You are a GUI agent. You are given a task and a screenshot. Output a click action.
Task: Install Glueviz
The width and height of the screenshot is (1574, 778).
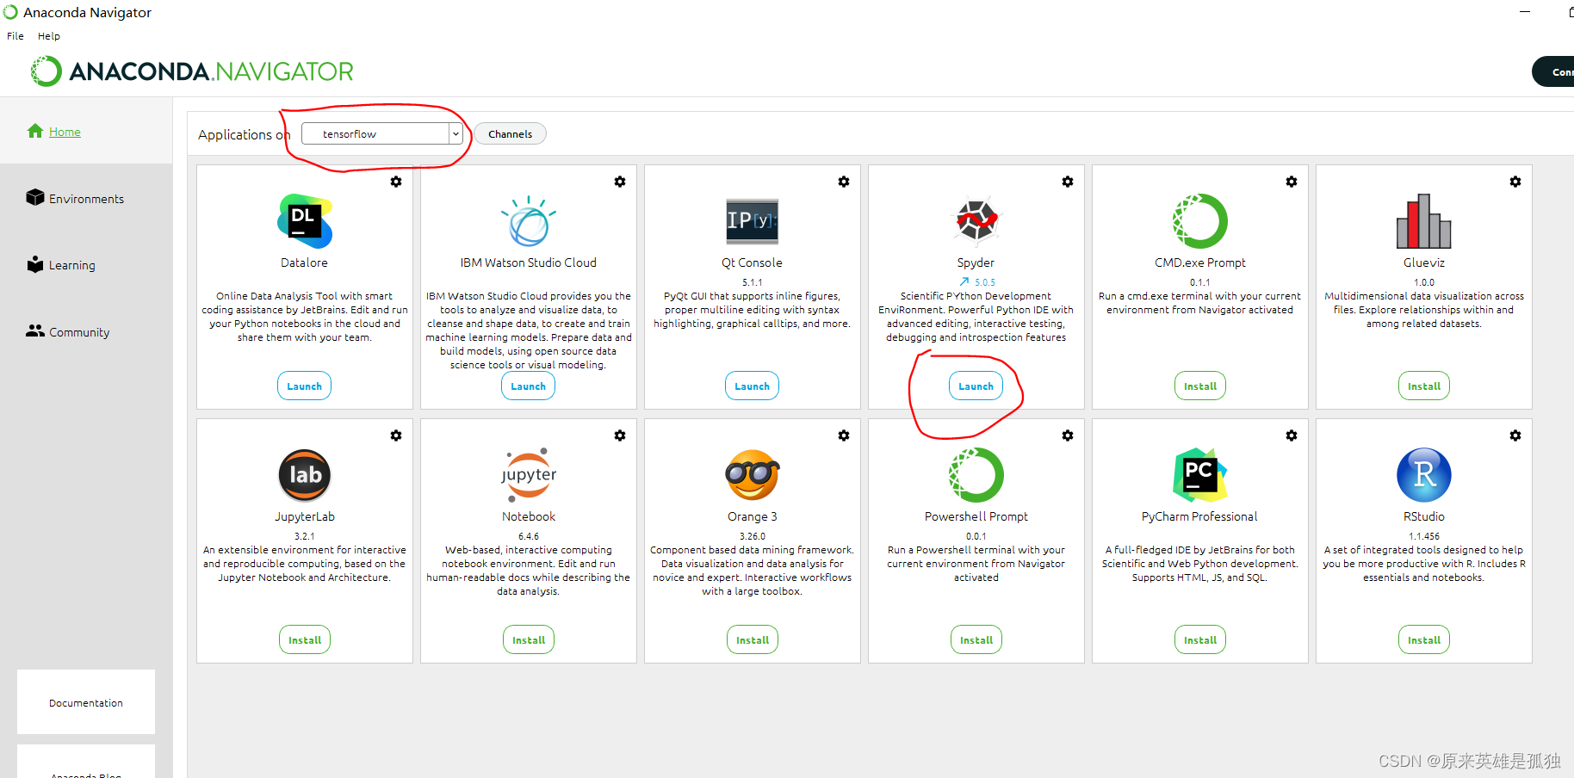point(1424,386)
